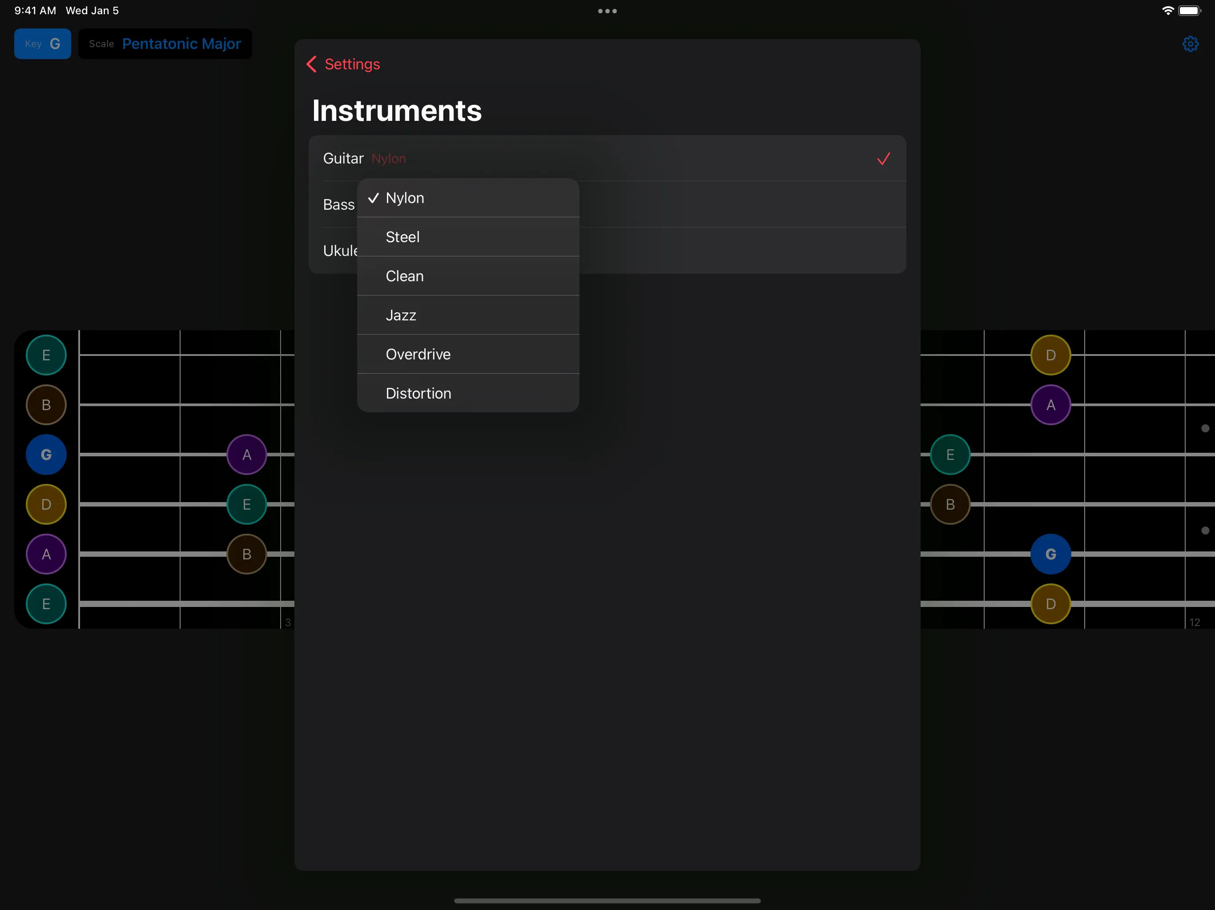Image resolution: width=1215 pixels, height=910 pixels.
Task: Tap the top-right yellow D note marker
Action: pos(1050,355)
